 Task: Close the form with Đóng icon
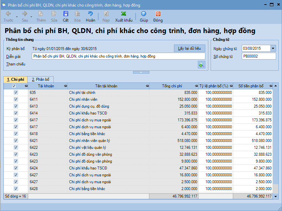tap(158, 17)
